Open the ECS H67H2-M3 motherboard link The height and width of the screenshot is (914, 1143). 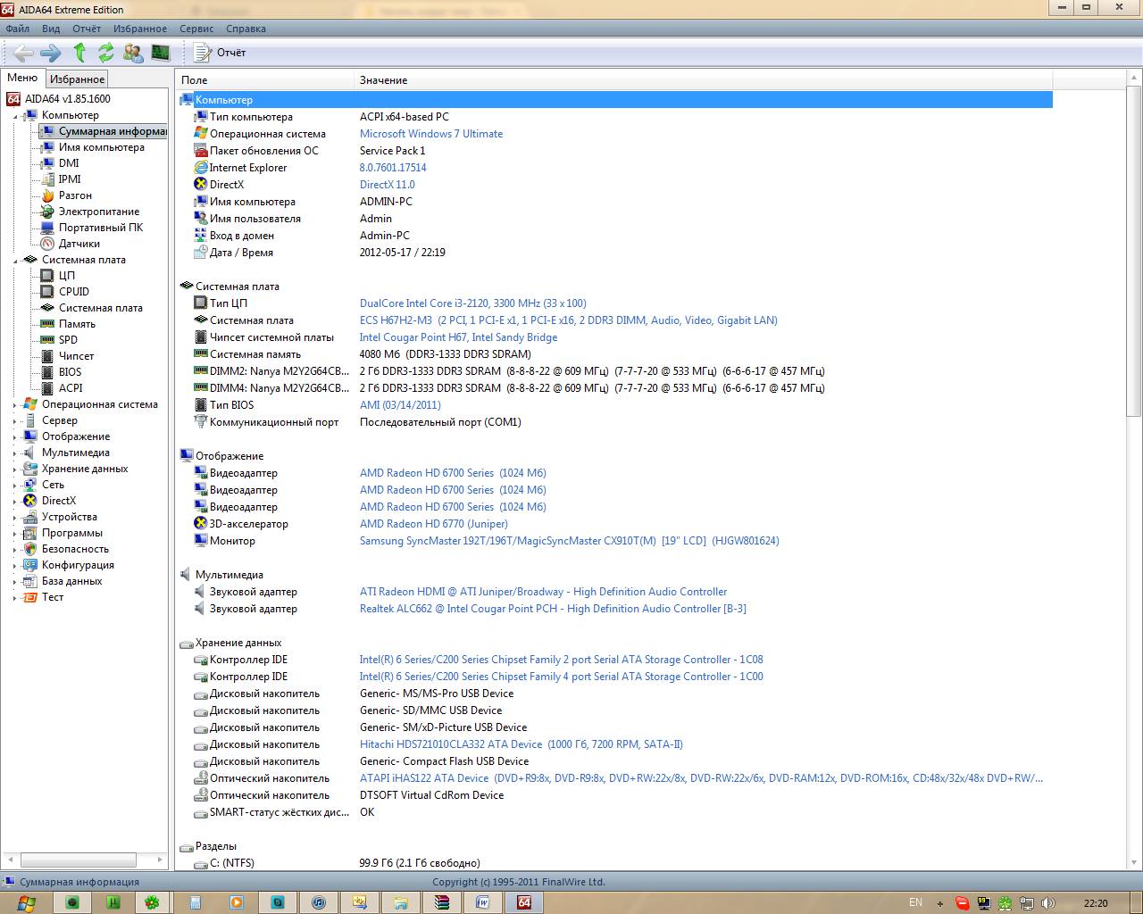[x=569, y=320]
